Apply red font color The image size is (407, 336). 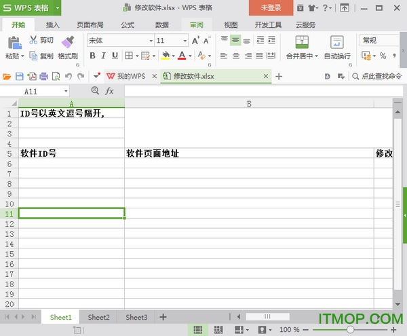click(x=182, y=55)
